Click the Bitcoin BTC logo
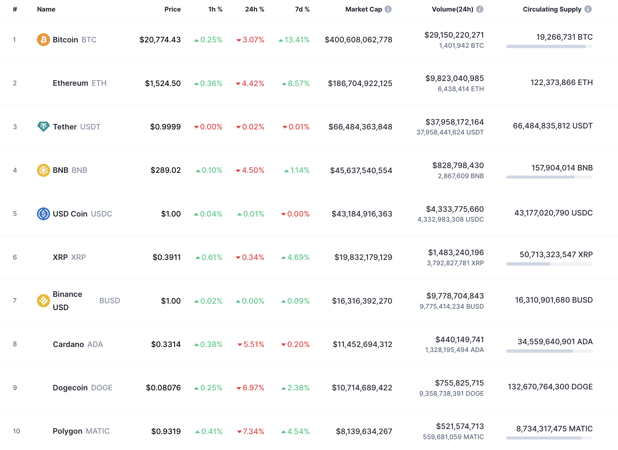Image resolution: width=618 pixels, height=450 pixels. coord(43,40)
